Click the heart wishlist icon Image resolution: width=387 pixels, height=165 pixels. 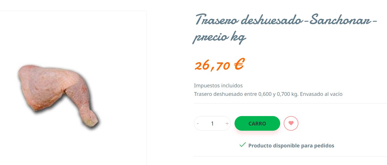(291, 123)
